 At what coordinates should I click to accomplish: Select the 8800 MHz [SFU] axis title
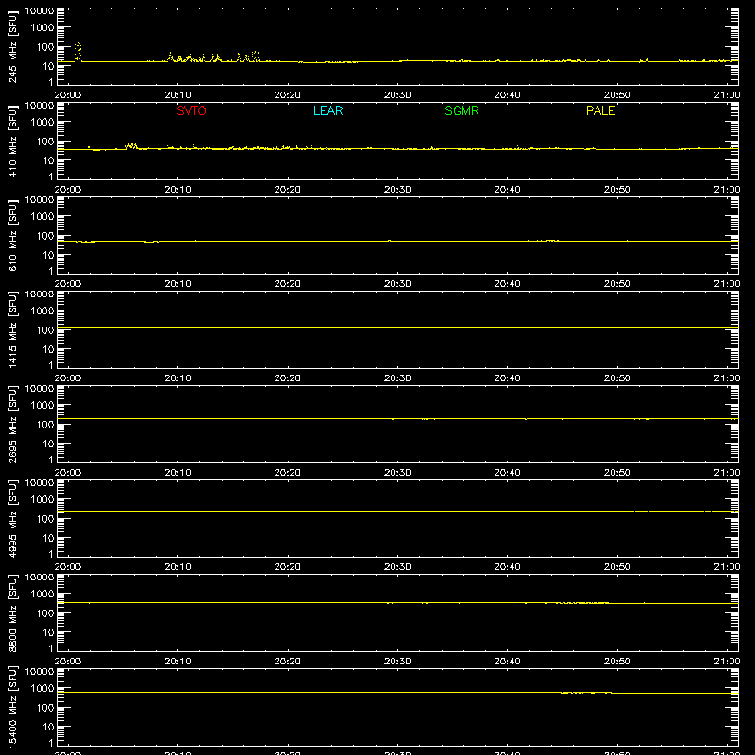[x=12, y=612]
